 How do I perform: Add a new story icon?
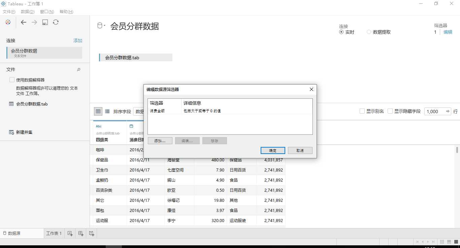coord(92,233)
